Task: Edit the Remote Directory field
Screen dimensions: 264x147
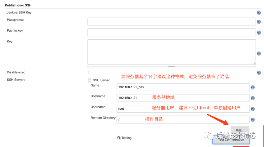Action: (x=183, y=120)
